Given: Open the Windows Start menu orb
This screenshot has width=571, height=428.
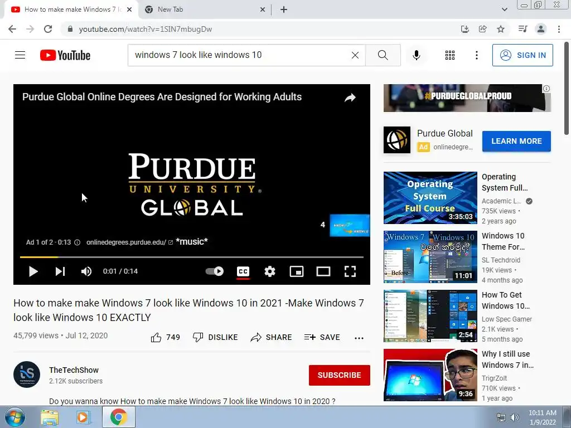Looking at the screenshot, I should pyautogui.click(x=15, y=417).
